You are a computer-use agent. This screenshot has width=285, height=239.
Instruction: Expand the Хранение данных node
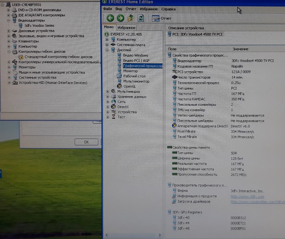point(107,96)
